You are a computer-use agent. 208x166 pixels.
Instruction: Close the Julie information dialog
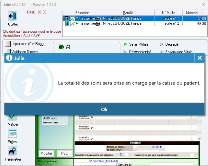(200, 58)
